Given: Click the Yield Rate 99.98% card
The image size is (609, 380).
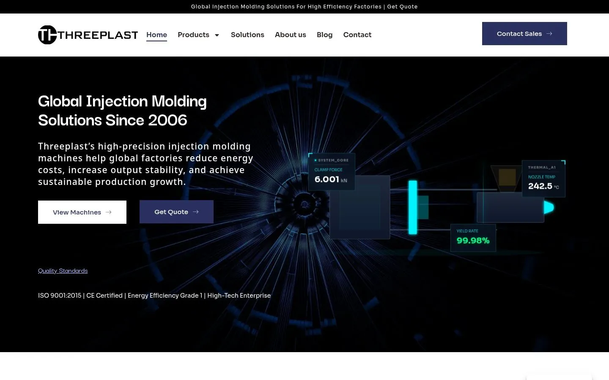Looking at the screenshot, I should click(473, 238).
